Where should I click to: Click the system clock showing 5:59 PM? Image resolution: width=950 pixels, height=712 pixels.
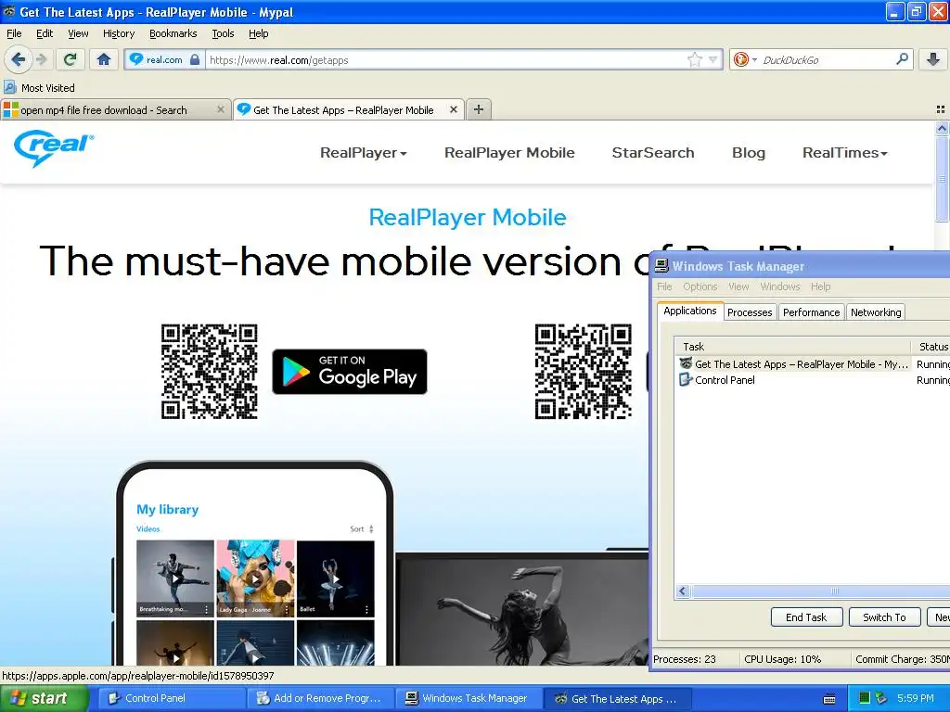pos(916,699)
